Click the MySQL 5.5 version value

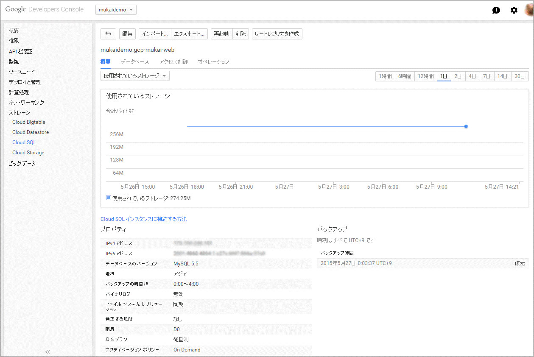(186, 264)
